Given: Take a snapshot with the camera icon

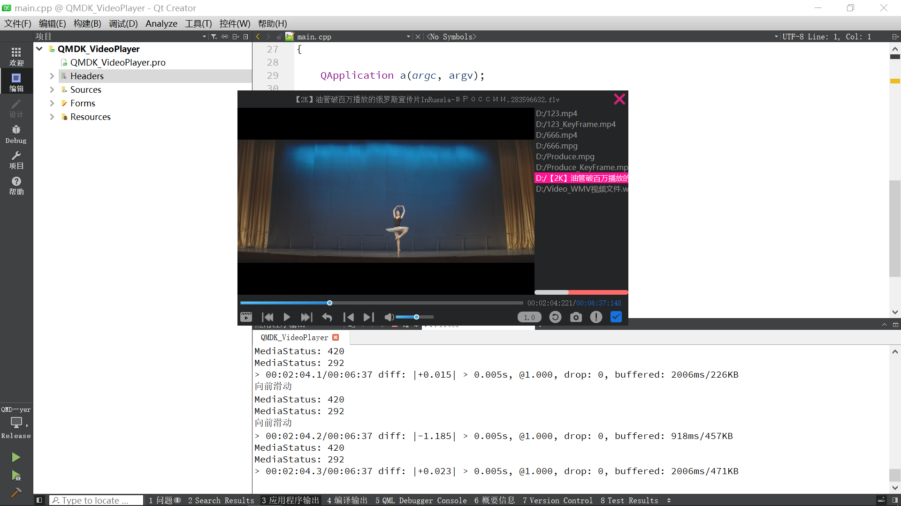Looking at the screenshot, I should pyautogui.click(x=576, y=317).
